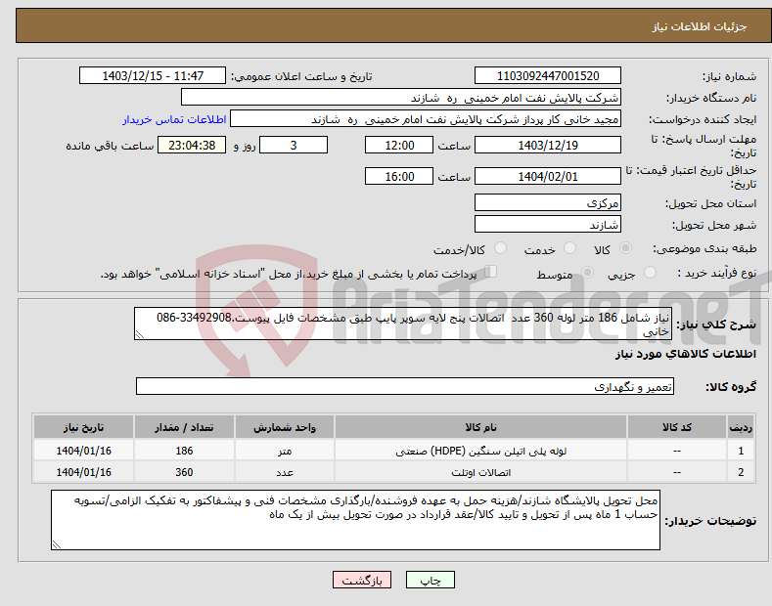Click the response deadline time 12:00

(x=399, y=145)
